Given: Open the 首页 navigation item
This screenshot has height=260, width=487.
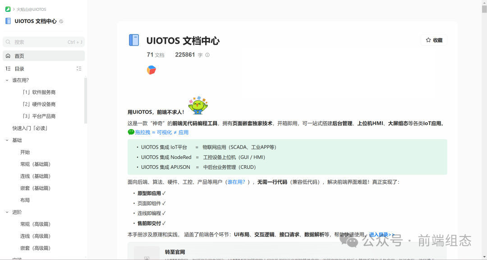Looking at the screenshot, I should pyautogui.click(x=19, y=55).
